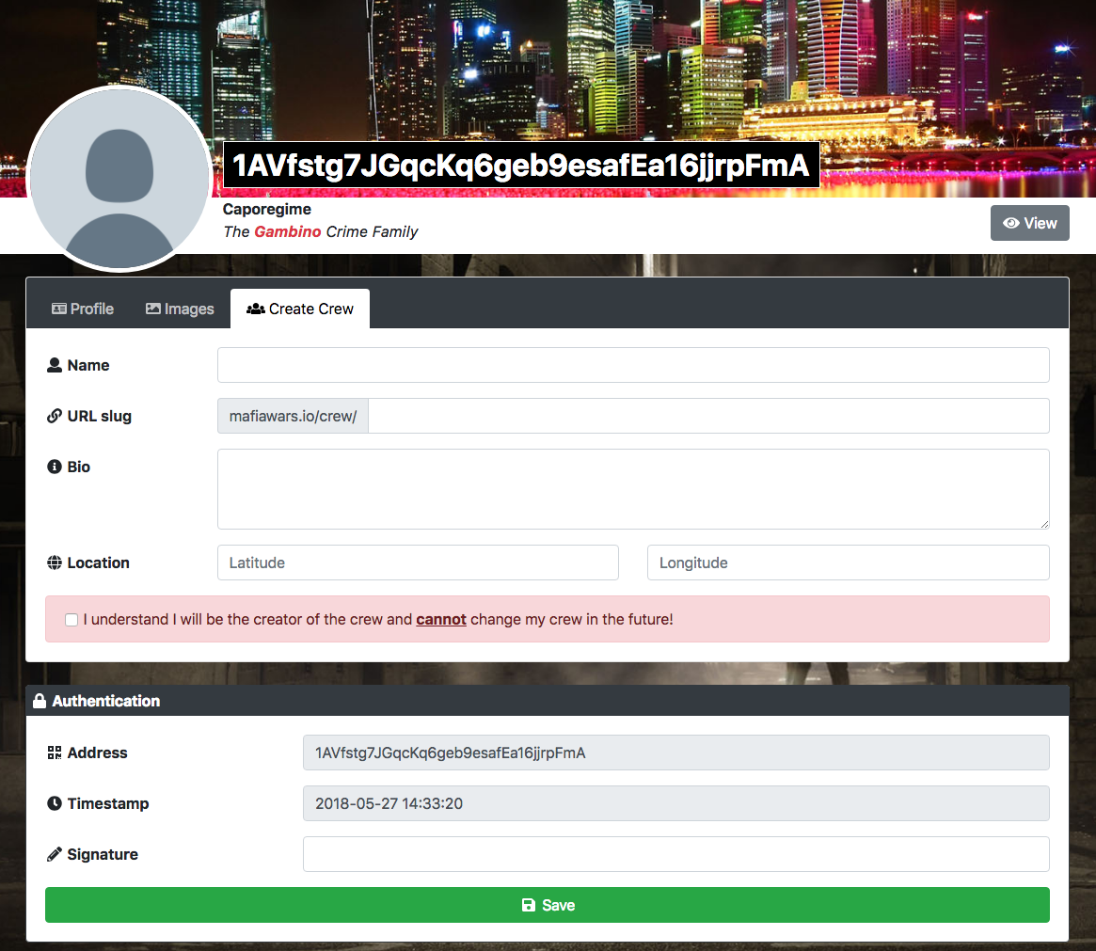This screenshot has width=1096, height=951.
Task: Switch to the Profile tab
Action: tap(83, 309)
